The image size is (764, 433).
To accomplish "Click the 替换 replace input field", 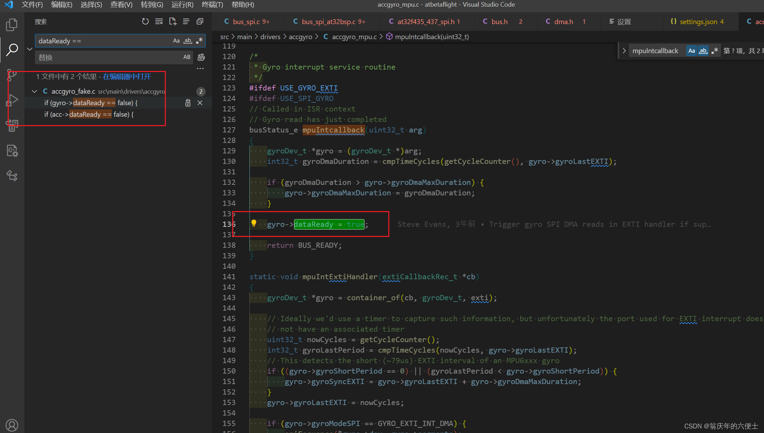I will 108,57.
